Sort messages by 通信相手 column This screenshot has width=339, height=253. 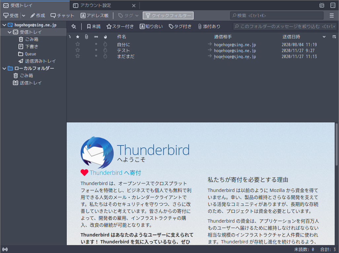click(223, 37)
